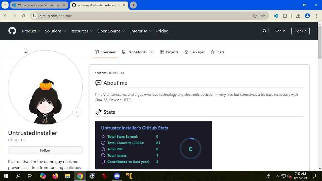The width and height of the screenshot is (322, 181).
Task: Click the nhhizme profile avatar image
Action: click(x=45, y=87)
